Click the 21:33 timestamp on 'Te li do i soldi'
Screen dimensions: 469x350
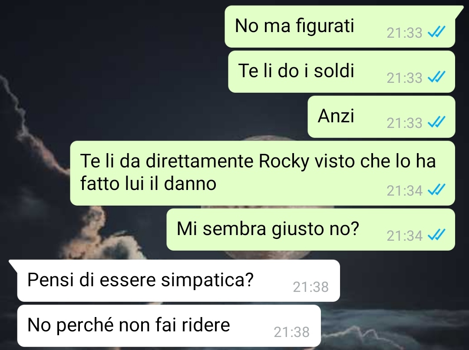[404, 78]
